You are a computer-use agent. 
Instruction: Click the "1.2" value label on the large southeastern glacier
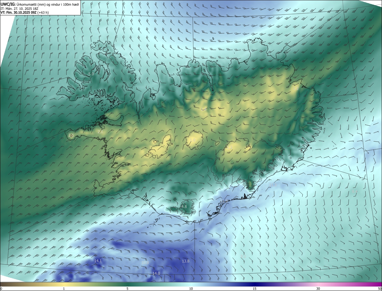(x=229, y=147)
